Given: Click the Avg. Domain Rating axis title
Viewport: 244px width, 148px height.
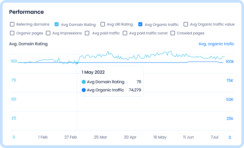Looking at the screenshot, I should [28, 44].
